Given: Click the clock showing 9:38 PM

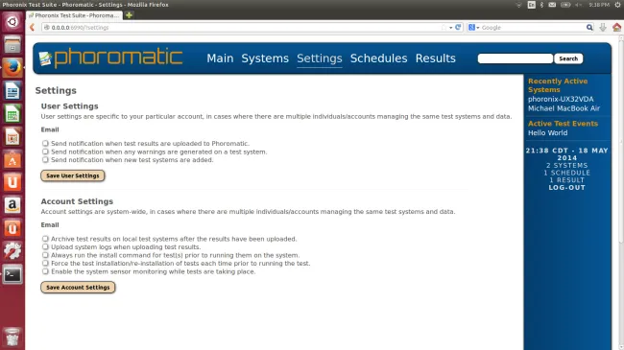Looking at the screenshot, I should tap(599, 5).
